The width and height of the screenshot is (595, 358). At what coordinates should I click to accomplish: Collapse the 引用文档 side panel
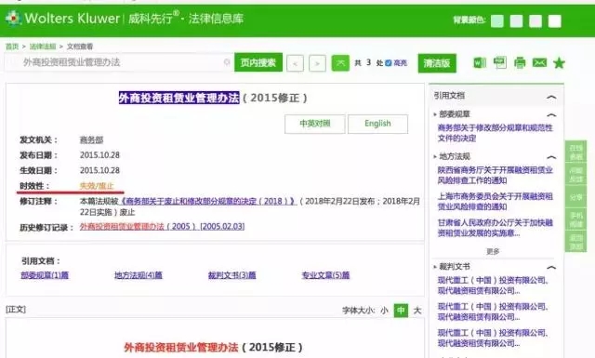click(x=551, y=98)
